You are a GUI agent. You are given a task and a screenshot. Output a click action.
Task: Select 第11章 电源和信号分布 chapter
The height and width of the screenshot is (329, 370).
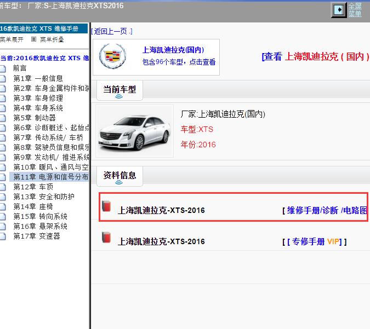[x=50, y=177]
